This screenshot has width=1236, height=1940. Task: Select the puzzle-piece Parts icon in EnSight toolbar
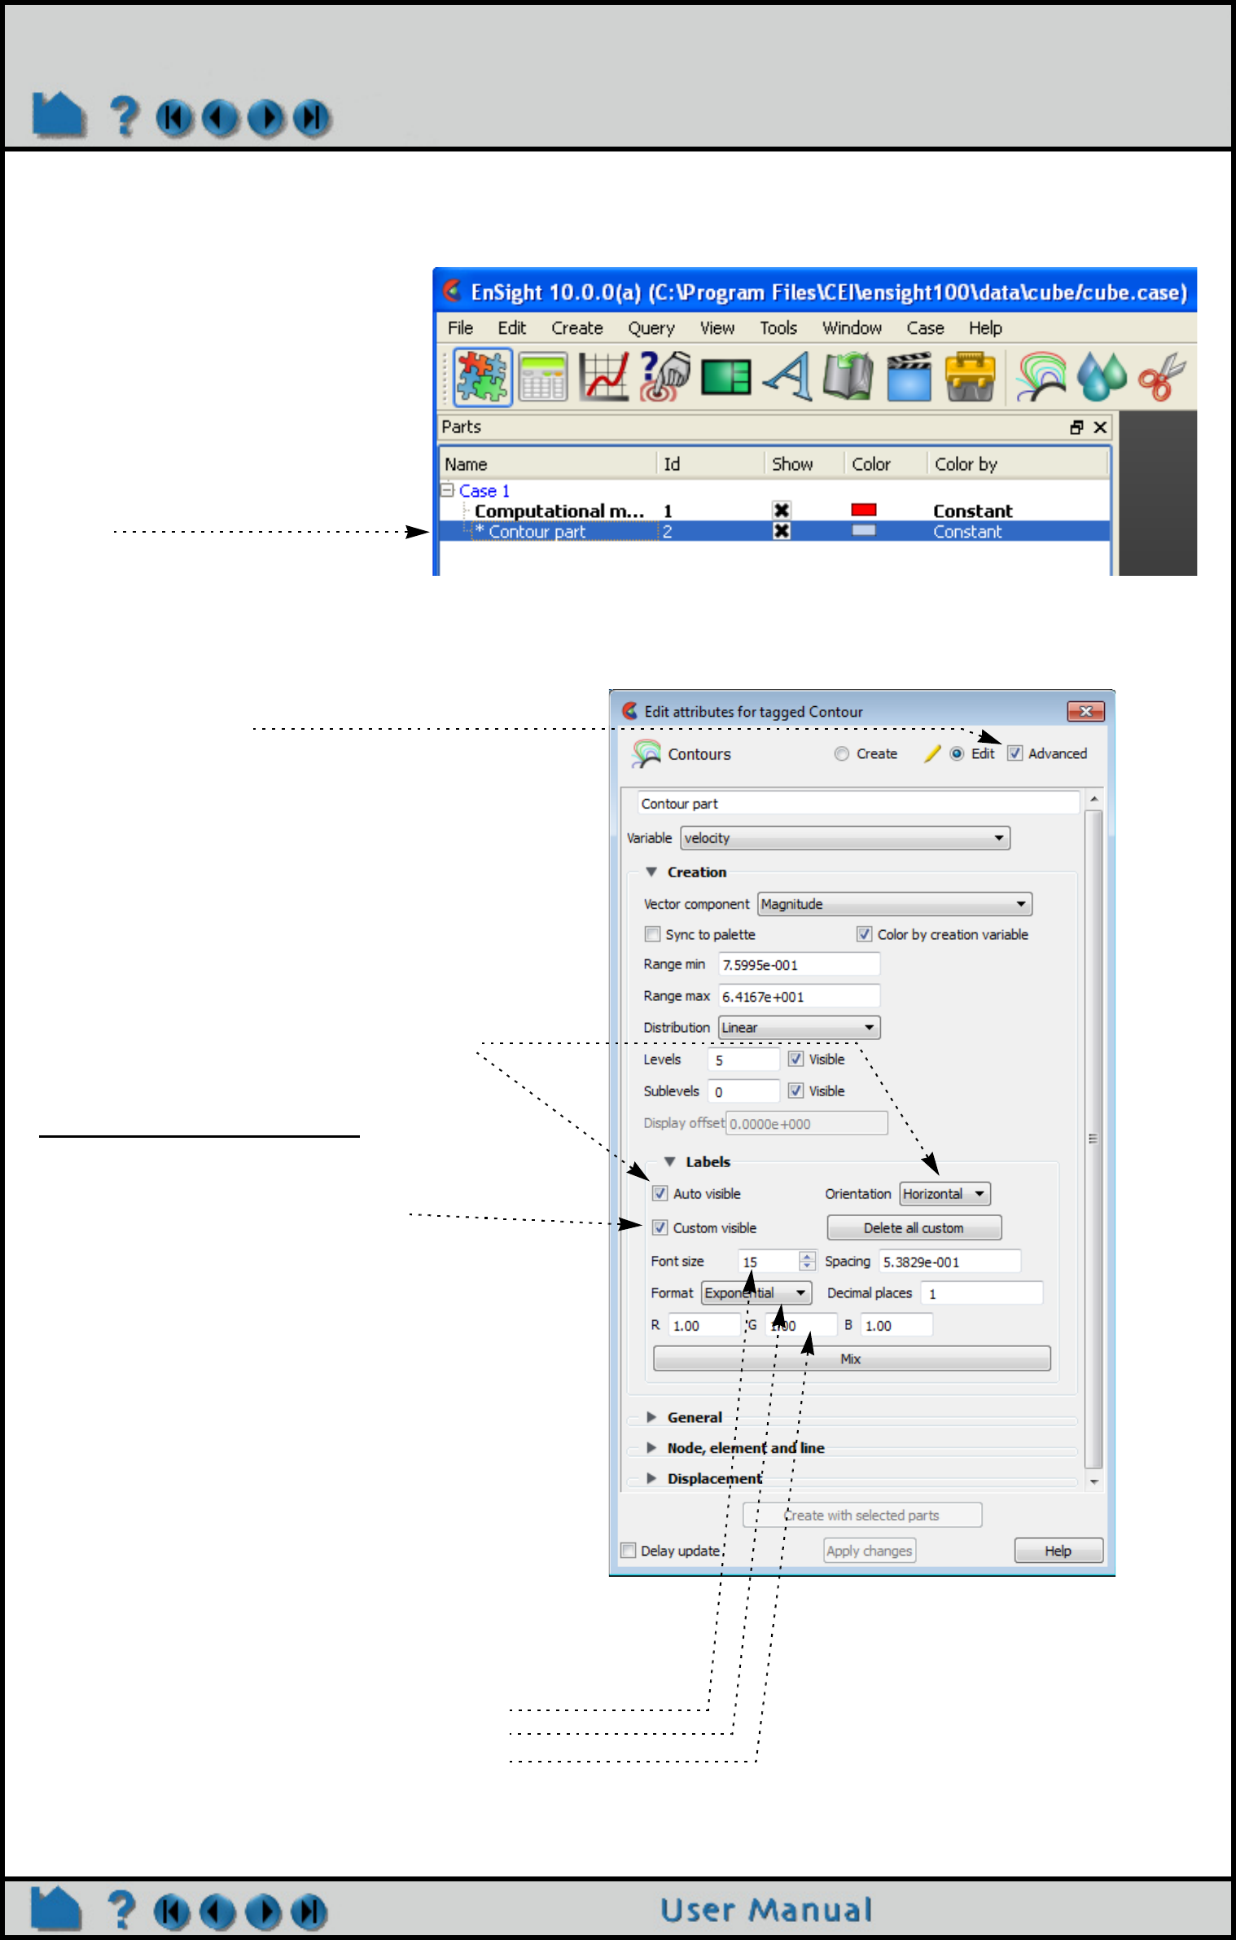coord(483,377)
